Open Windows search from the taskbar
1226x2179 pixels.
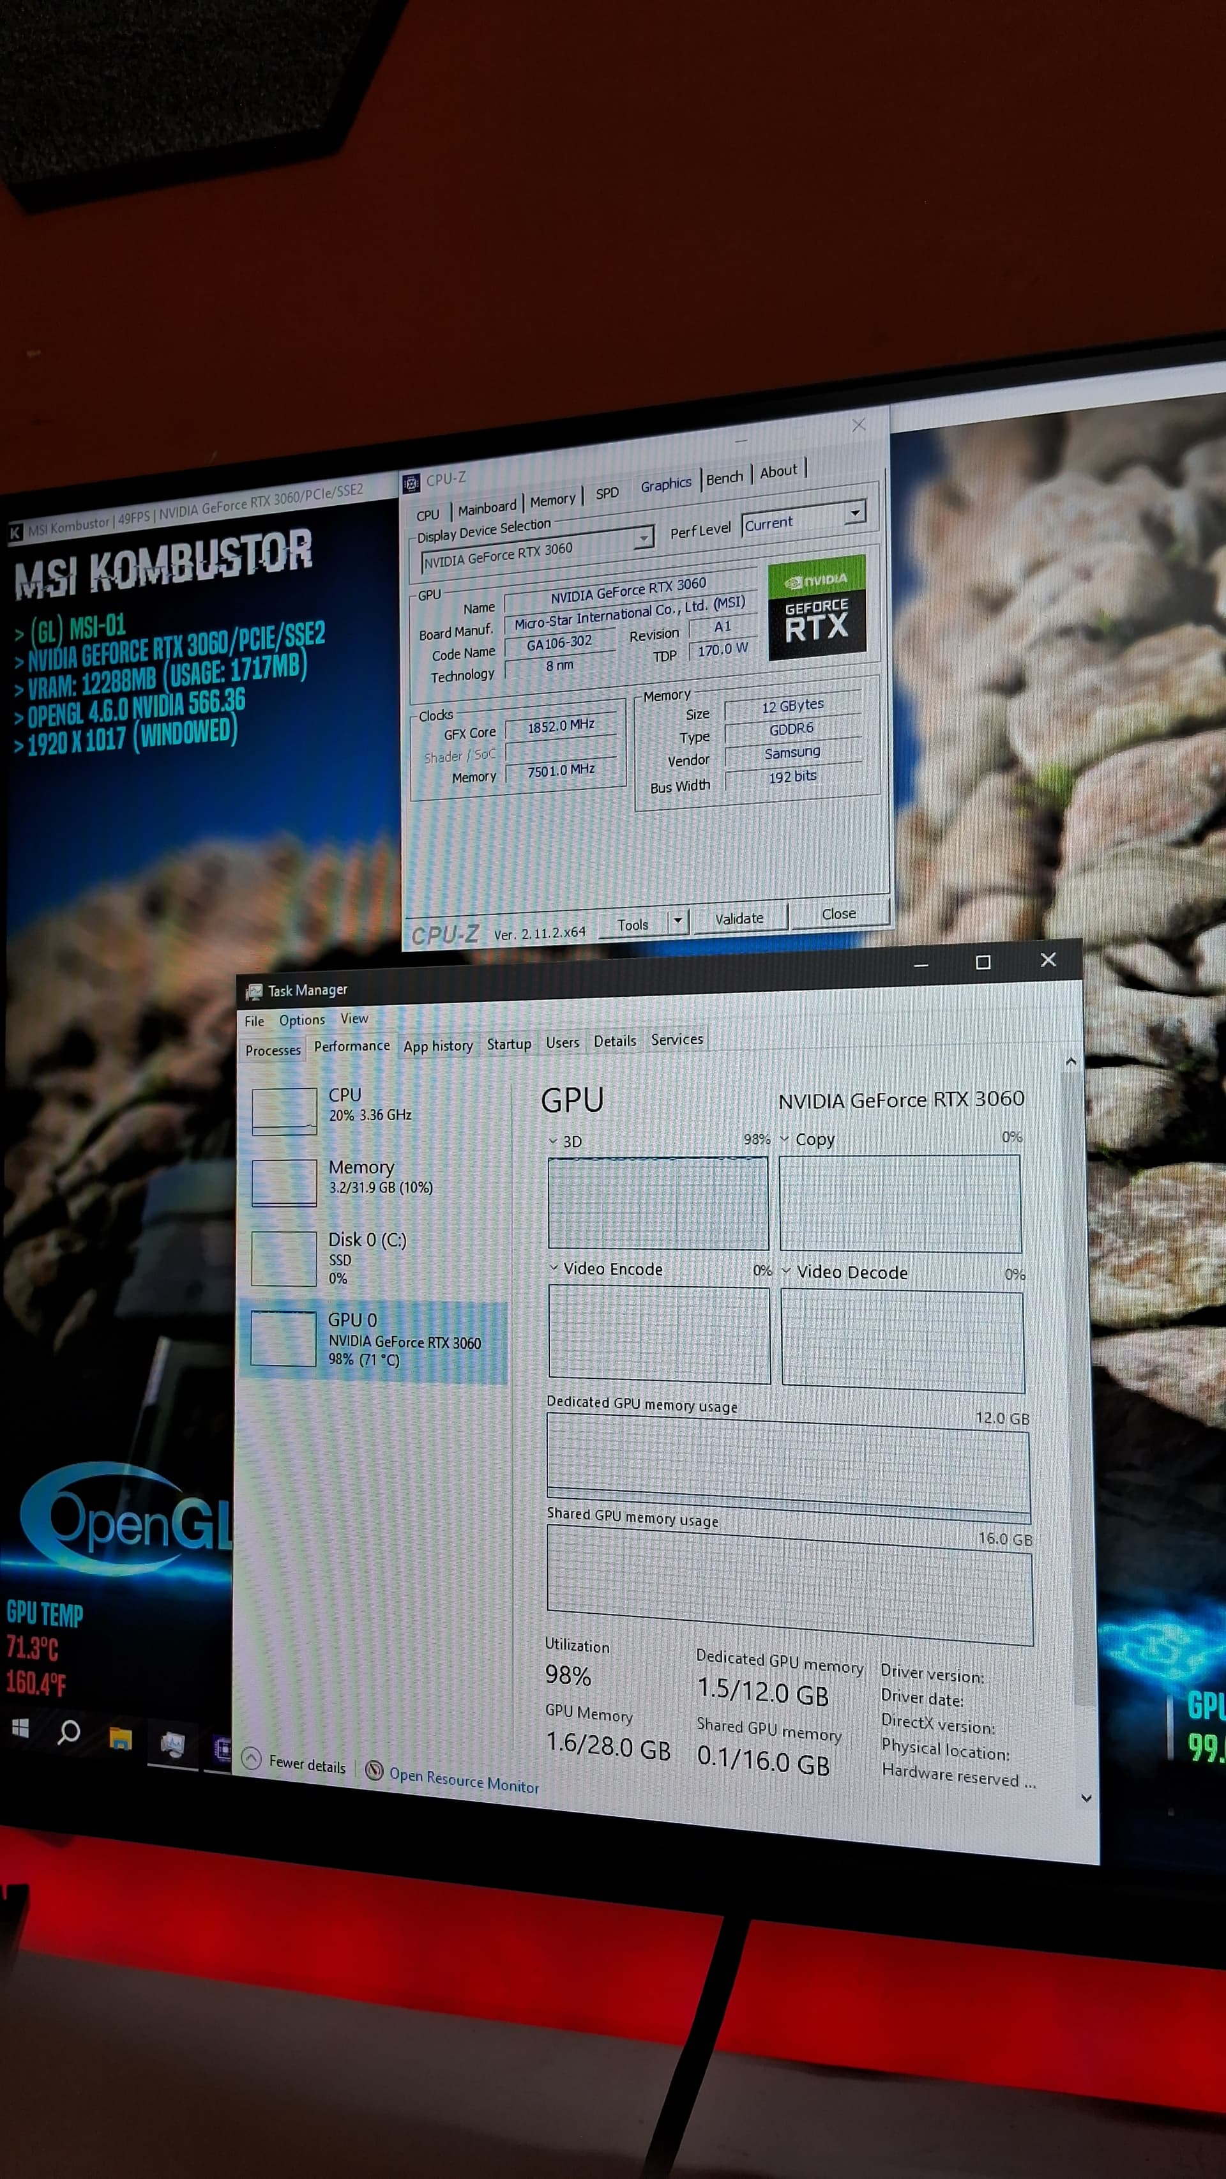(68, 1731)
